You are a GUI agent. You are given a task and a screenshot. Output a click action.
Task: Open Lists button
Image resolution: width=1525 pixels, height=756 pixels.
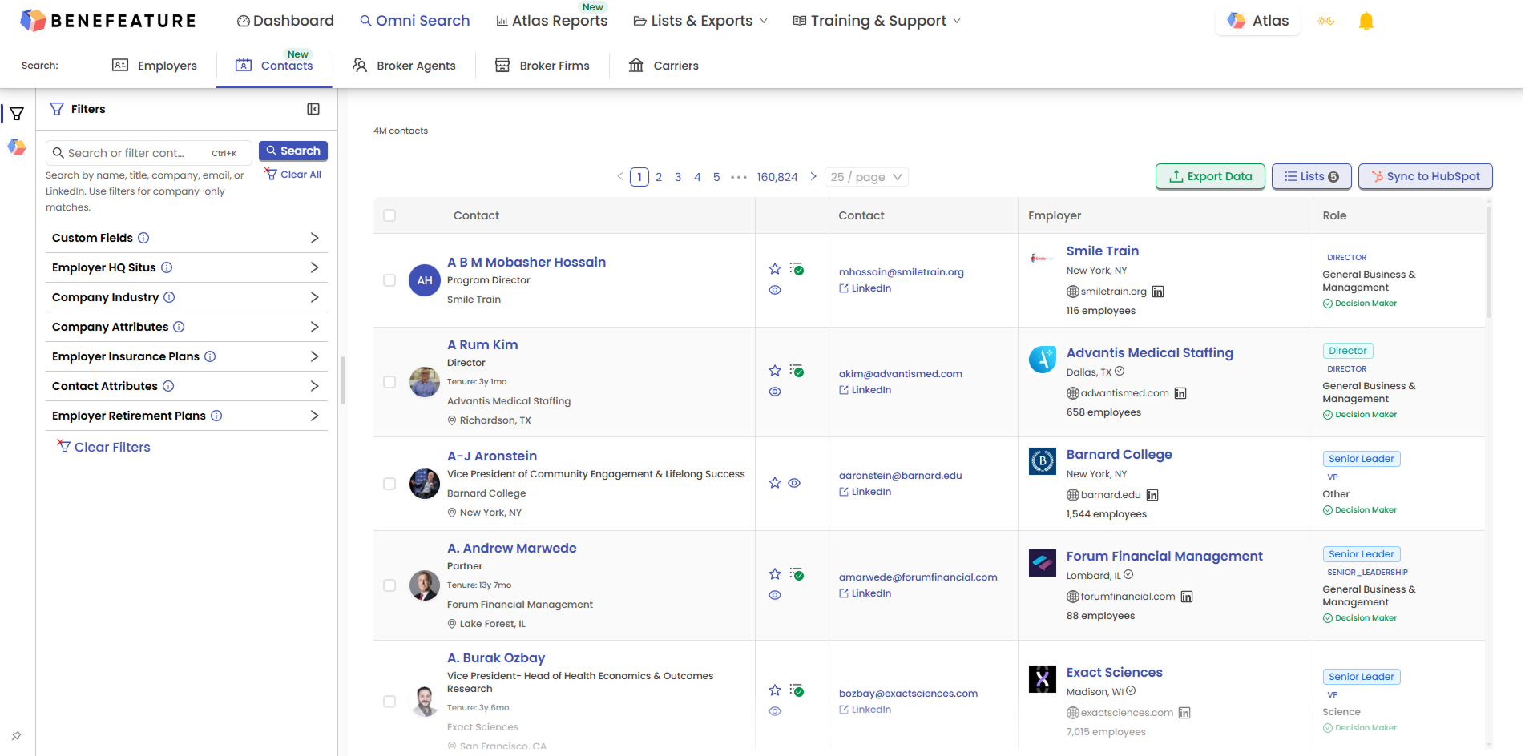tap(1312, 176)
